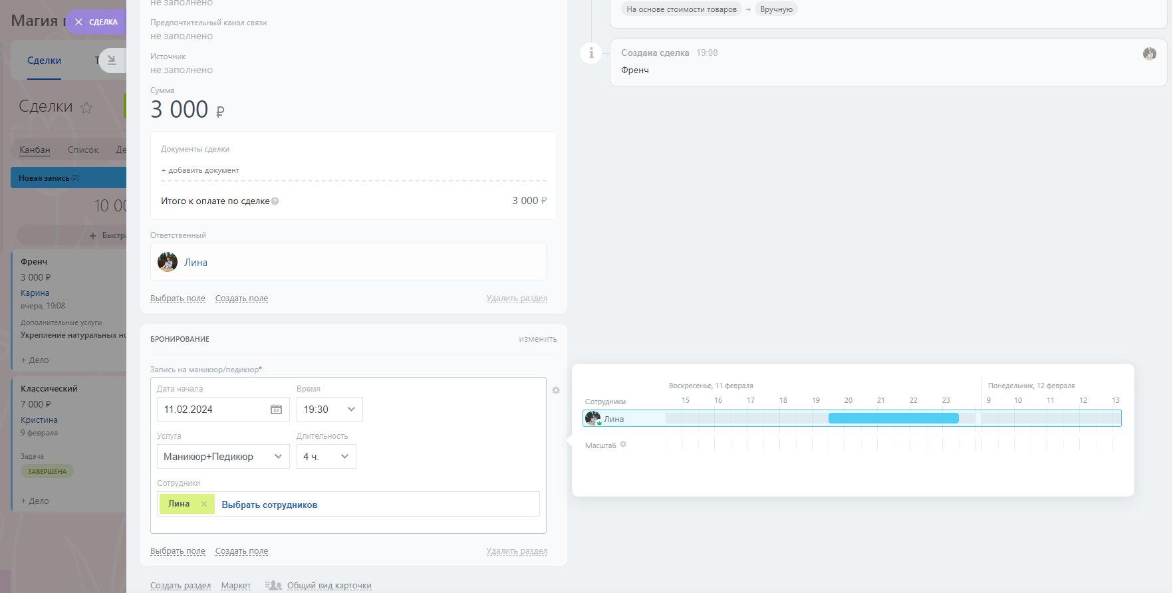
Task: Click the ЗАВЕРШЕНА task status badge
Action: pyautogui.click(x=47, y=471)
